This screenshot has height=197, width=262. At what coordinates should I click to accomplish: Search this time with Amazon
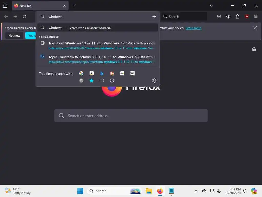tap(92, 73)
